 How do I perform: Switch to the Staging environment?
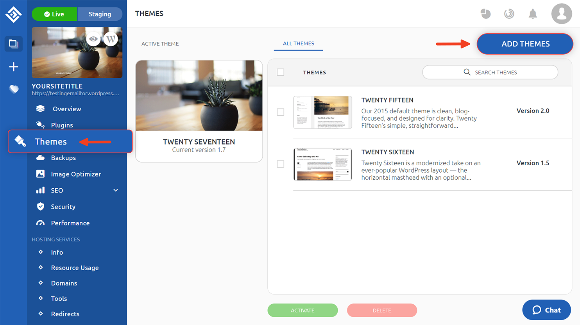point(100,14)
